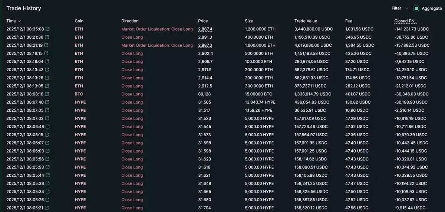Click link icon for 08:06:48 HYPE trade
The height and width of the screenshot is (212, 445).
coord(47,127)
